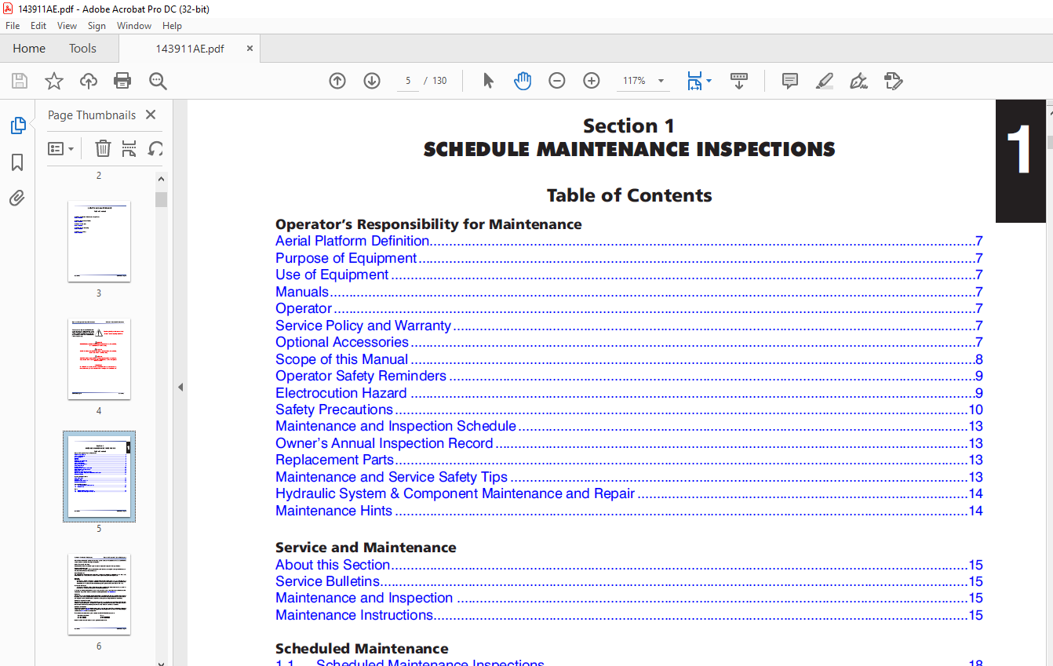The height and width of the screenshot is (666, 1053).
Task: Open the Window menu
Action: click(x=134, y=26)
